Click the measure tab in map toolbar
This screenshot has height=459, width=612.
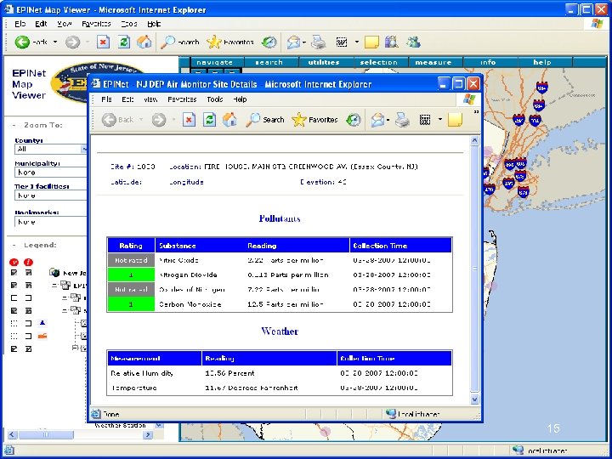[433, 62]
